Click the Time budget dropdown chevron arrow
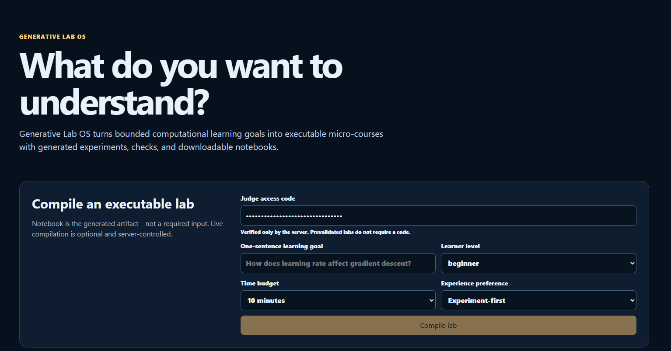 click(431, 300)
